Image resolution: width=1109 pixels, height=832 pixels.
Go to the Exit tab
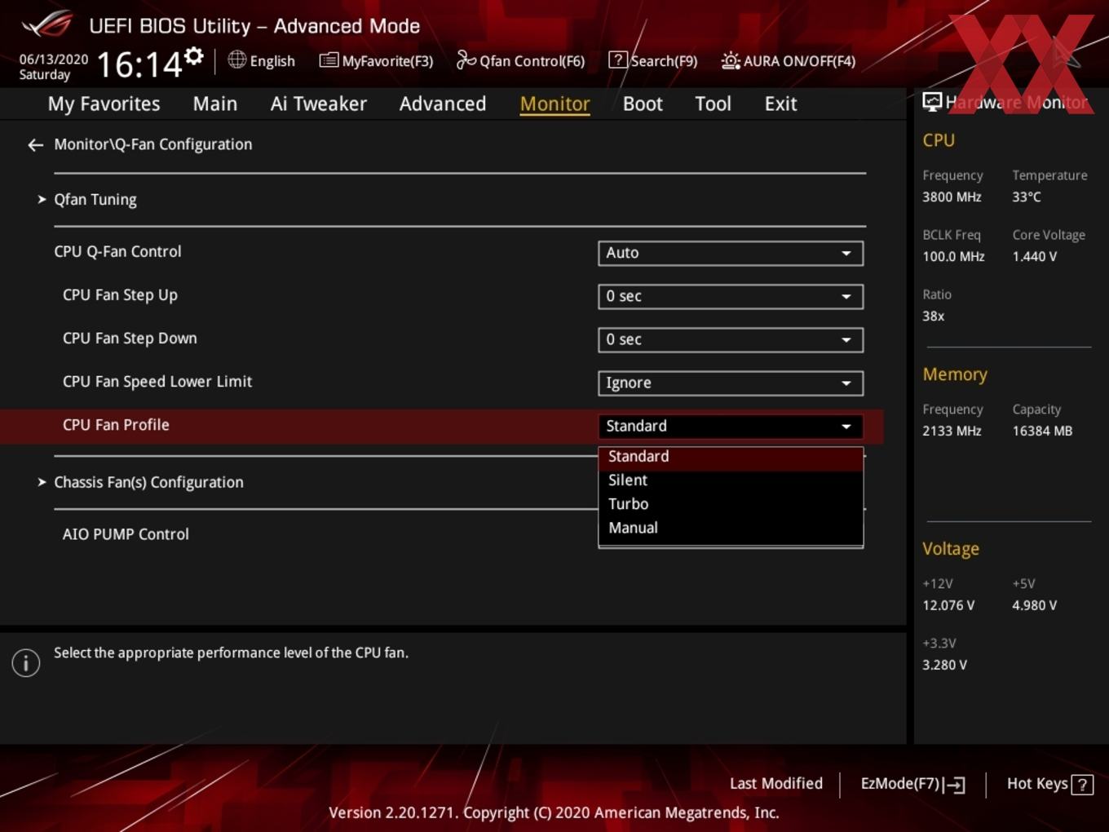780,104
